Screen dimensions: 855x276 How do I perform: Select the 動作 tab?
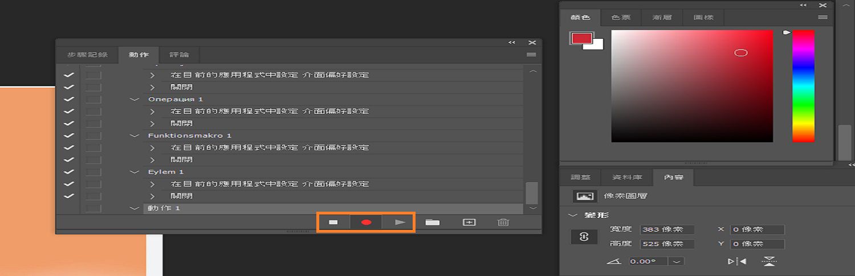[x=139, y=55]
